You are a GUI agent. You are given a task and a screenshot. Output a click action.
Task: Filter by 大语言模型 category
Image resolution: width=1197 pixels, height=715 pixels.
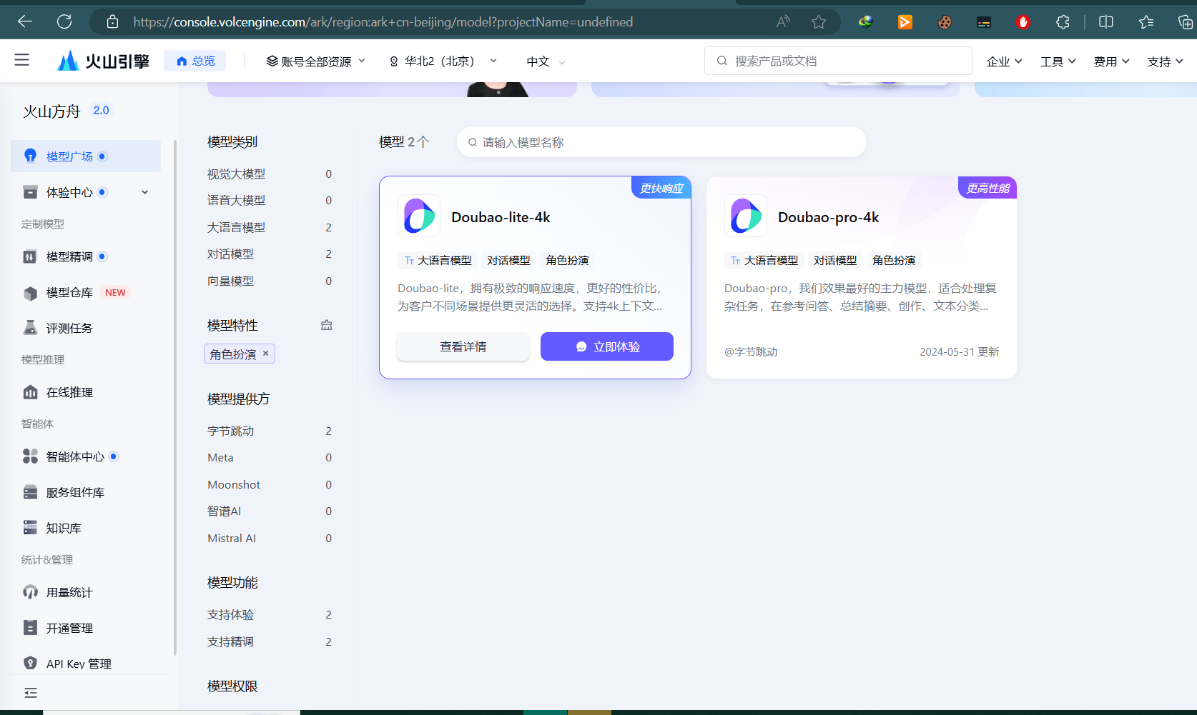pyautogui.click(x=270, y=228)
